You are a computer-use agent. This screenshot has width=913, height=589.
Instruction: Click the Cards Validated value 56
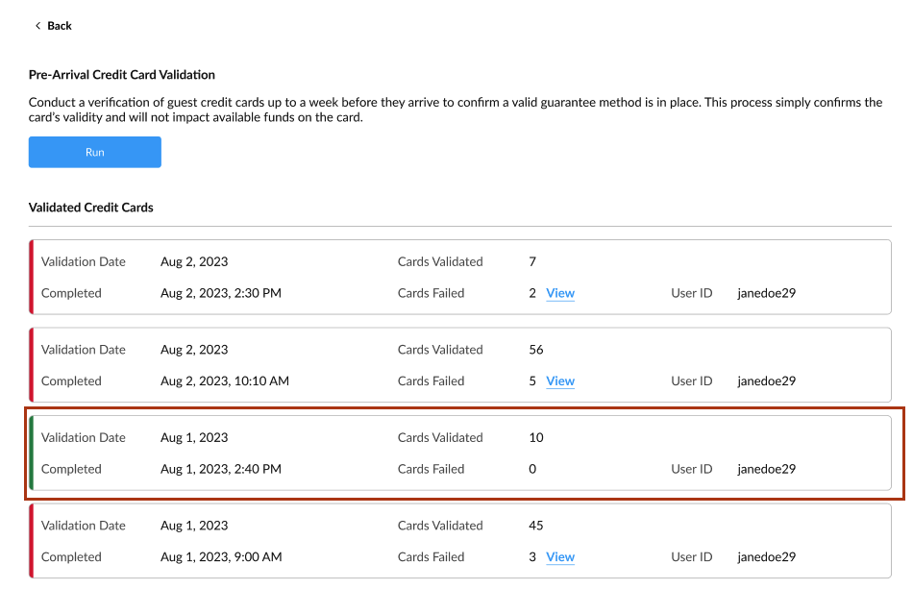click(x=536, y=350)
